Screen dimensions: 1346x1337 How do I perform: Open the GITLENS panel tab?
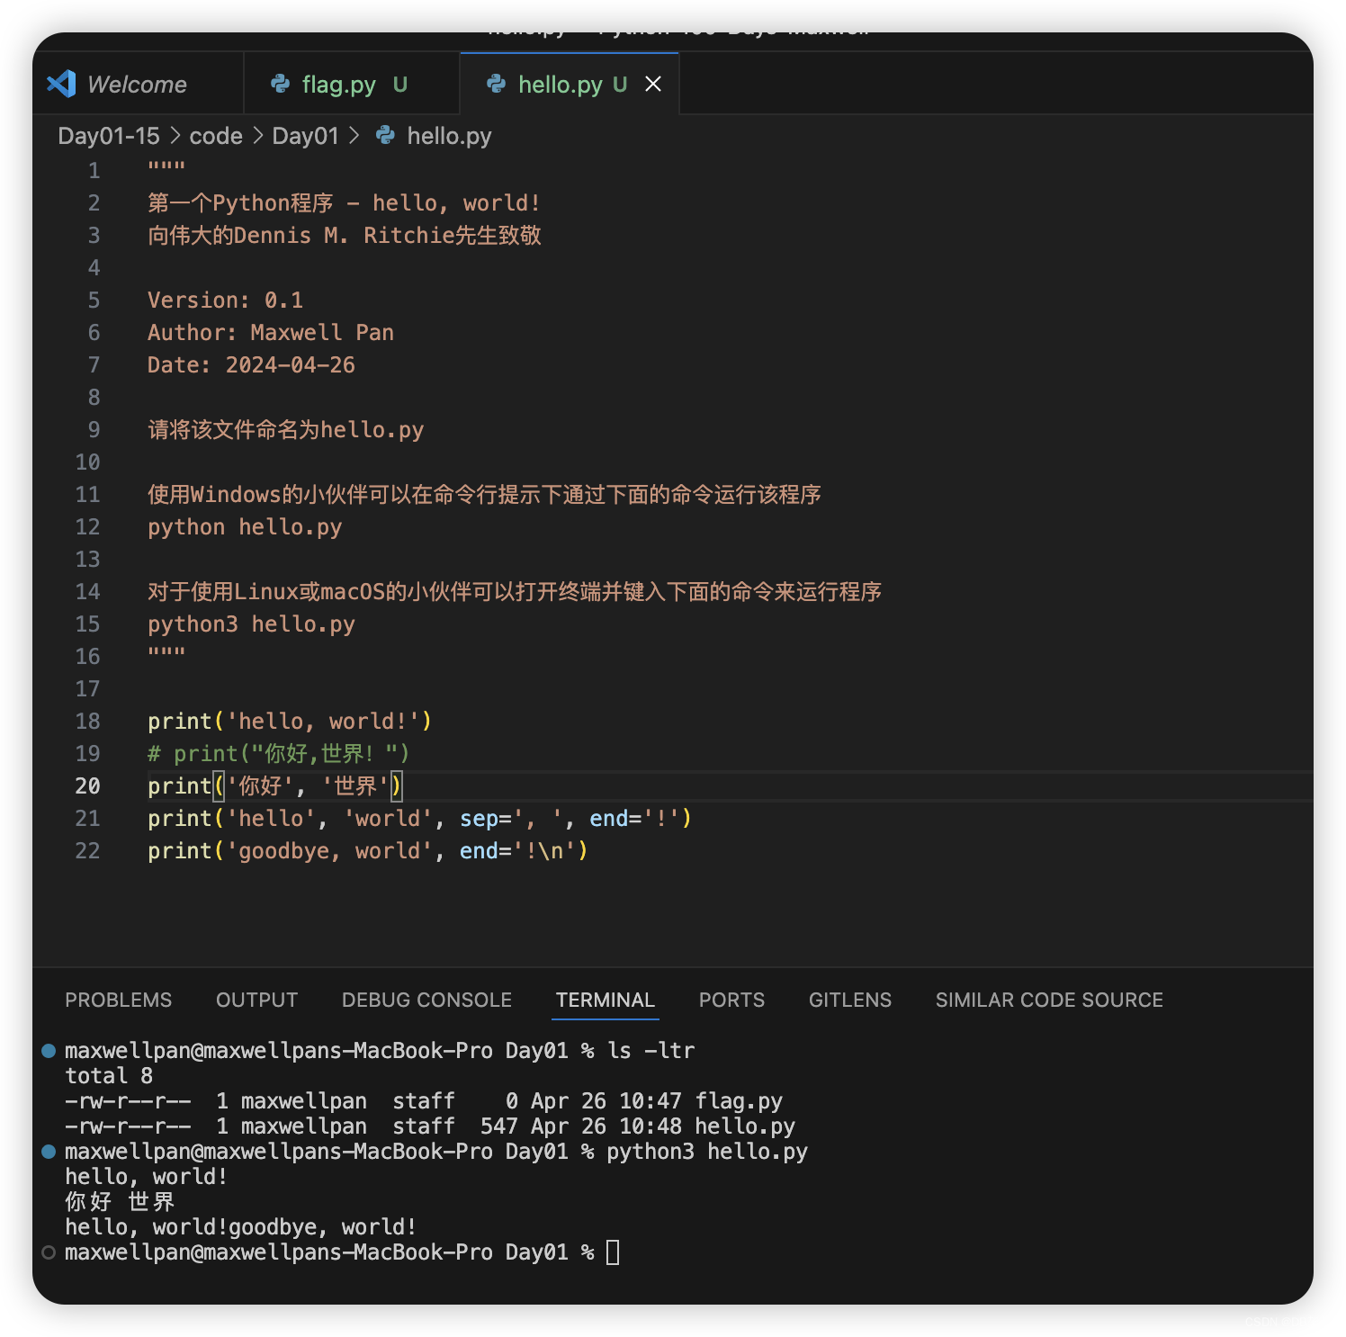point(850,1000)
